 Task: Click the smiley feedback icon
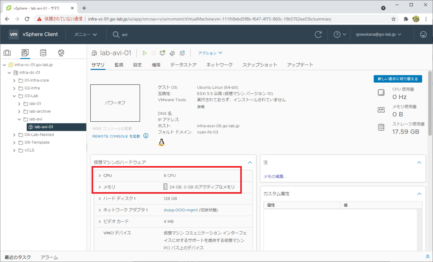(423, 34)
